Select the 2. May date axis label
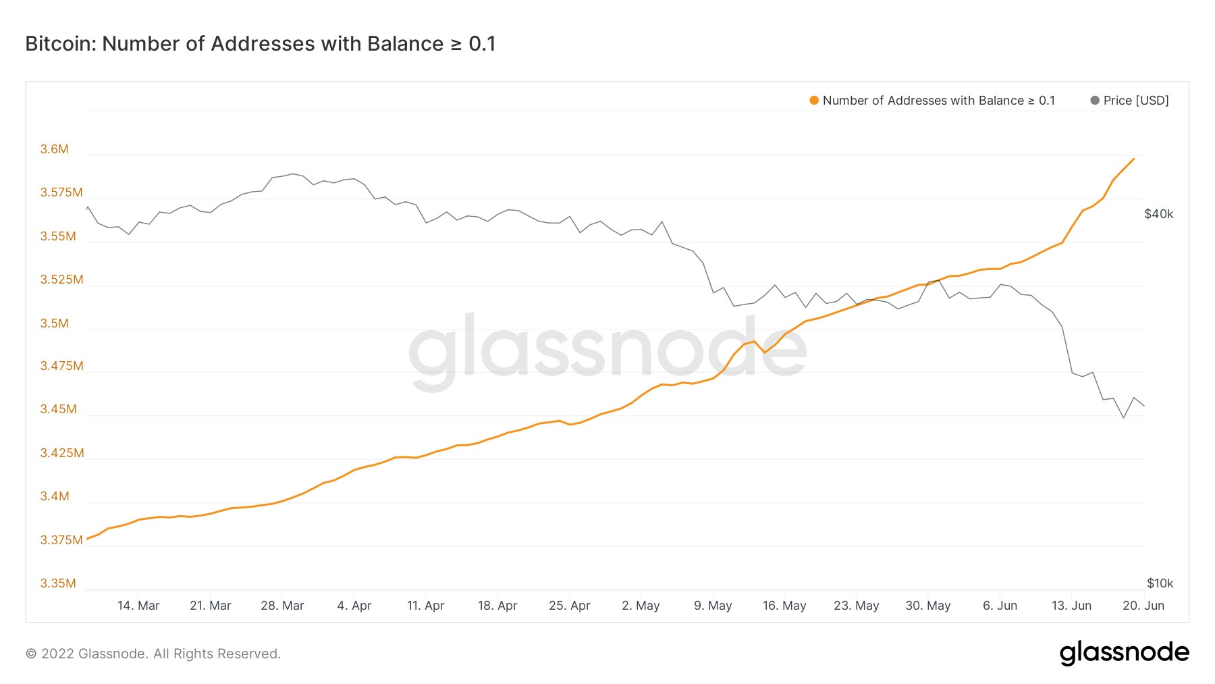 [x=641, y=606]
